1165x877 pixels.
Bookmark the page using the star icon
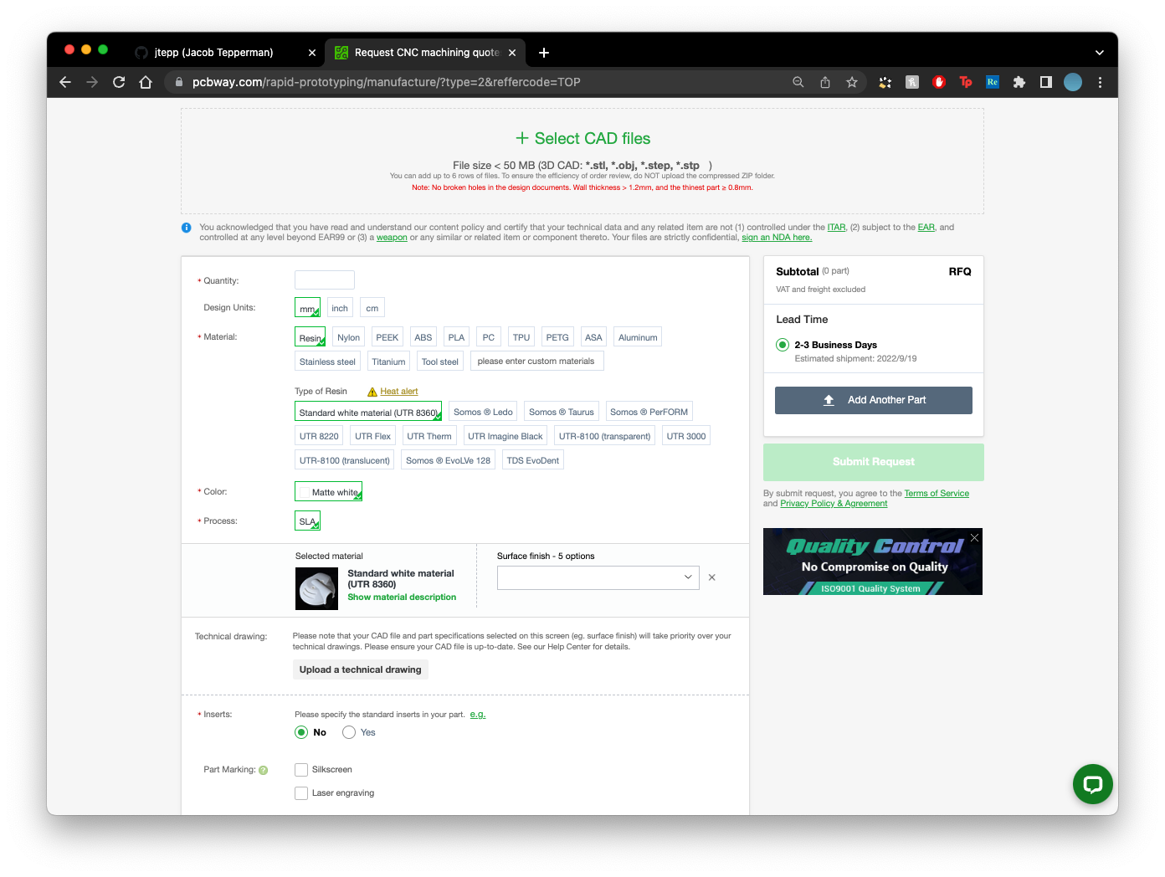[x=851, y=81]
